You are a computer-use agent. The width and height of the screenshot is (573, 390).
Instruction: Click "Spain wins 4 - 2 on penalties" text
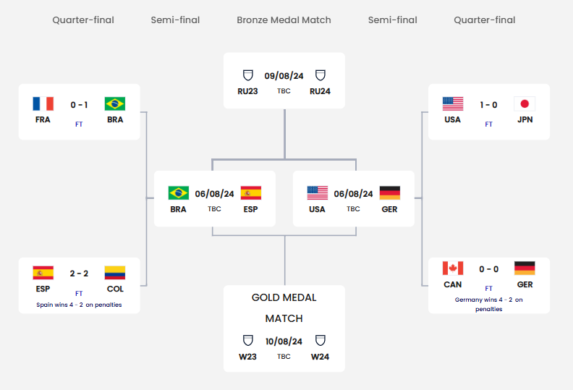click(x=79, y=305)
